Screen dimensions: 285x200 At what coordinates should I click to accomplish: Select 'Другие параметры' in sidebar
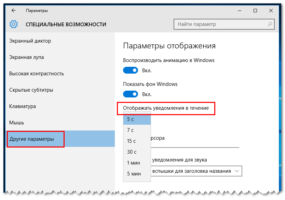(60, 139)
